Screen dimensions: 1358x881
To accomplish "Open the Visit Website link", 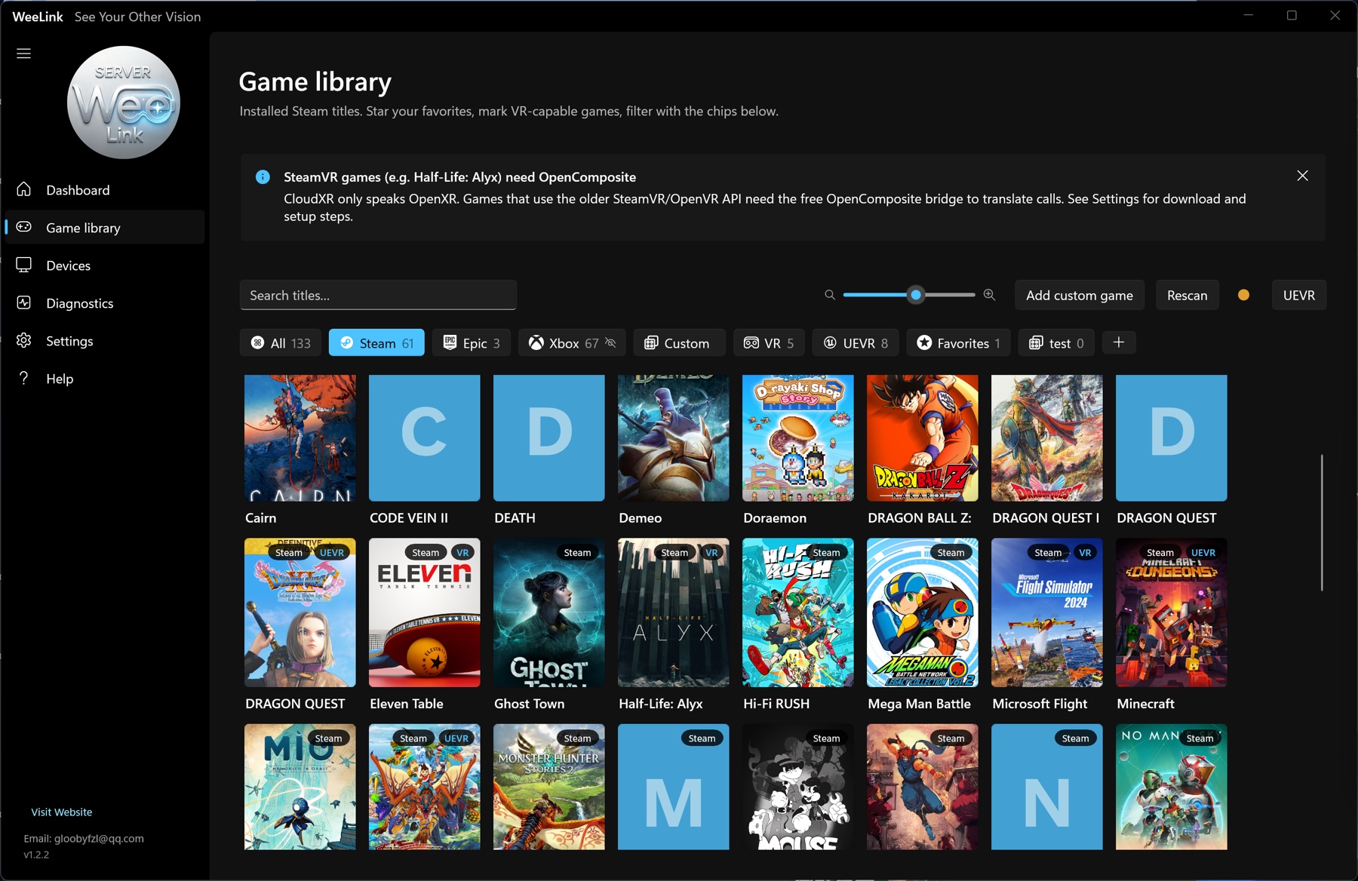I will (x=62, y=812).
